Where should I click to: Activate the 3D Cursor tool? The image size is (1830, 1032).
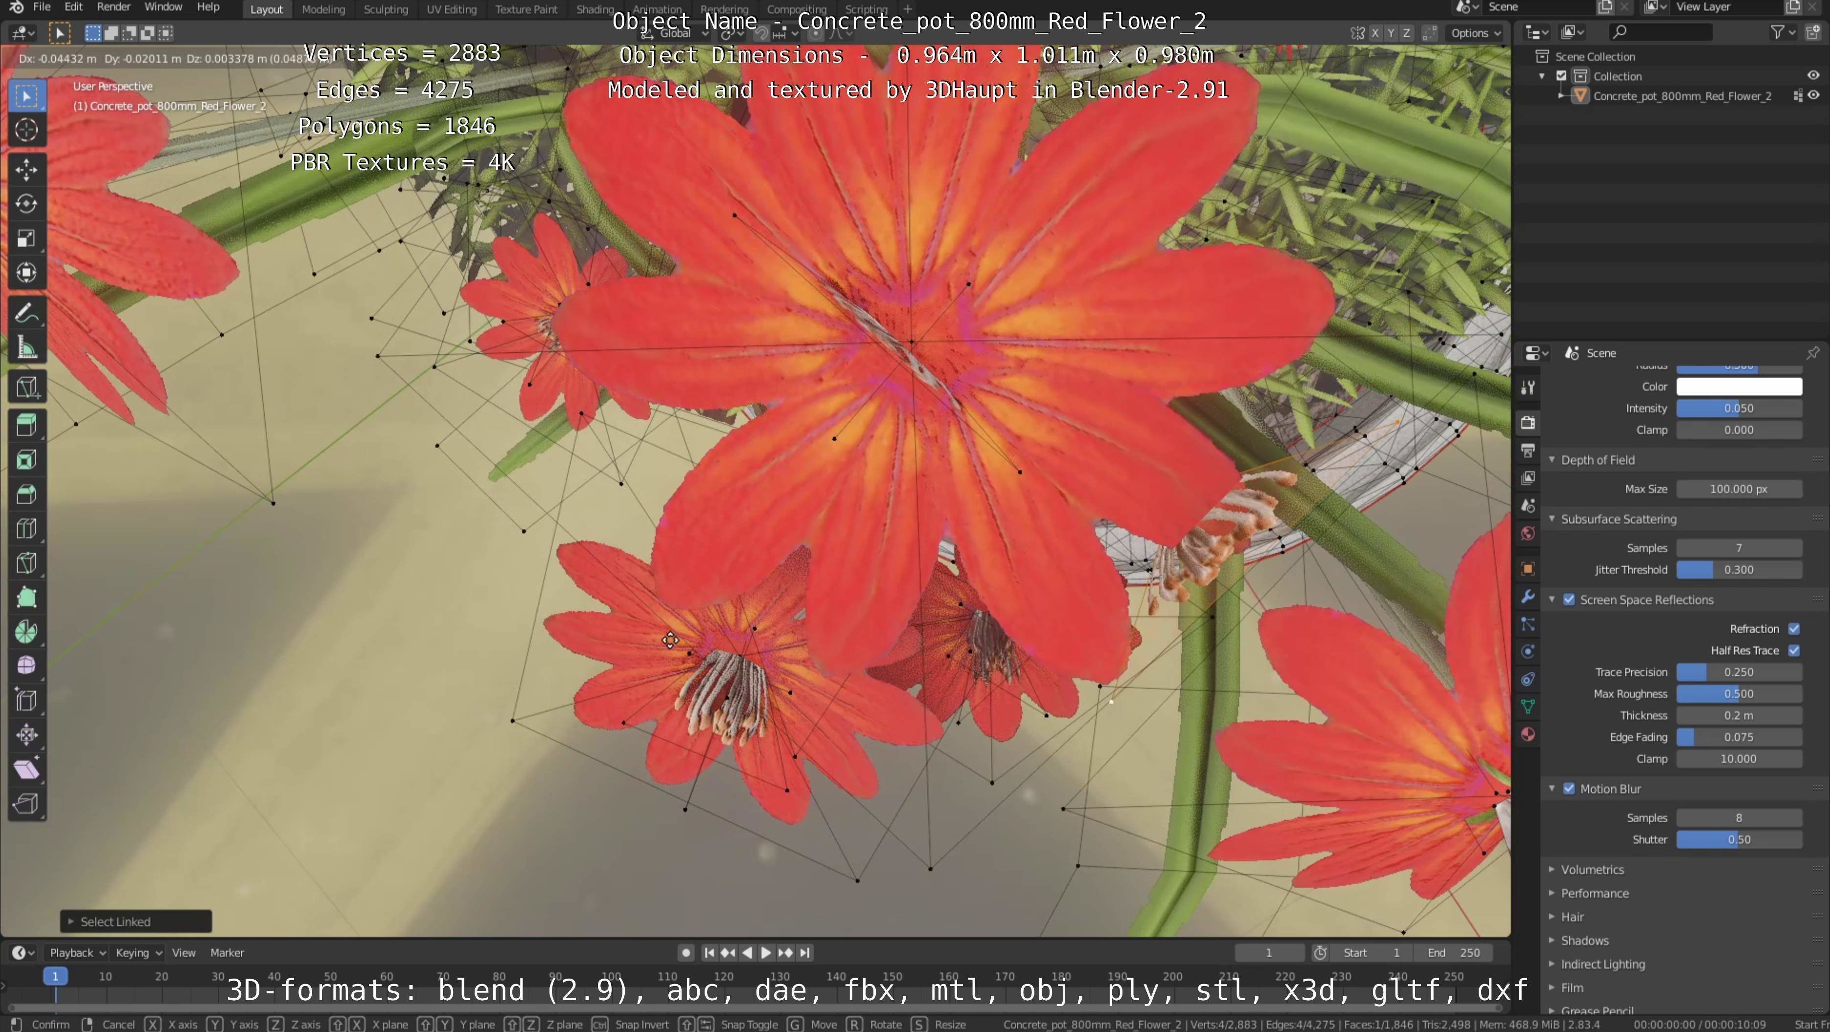tap(26, 130)
